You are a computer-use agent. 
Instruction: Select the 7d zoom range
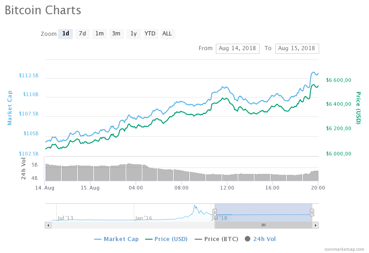(83, 34)
